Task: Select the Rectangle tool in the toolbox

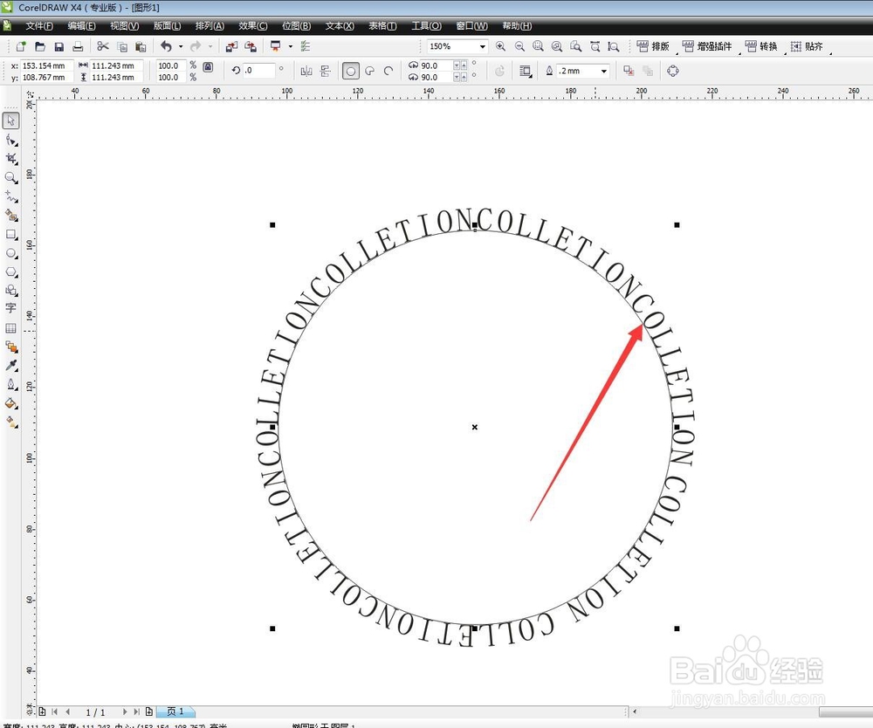Action: pyautogui.click(x=11, y=234)
